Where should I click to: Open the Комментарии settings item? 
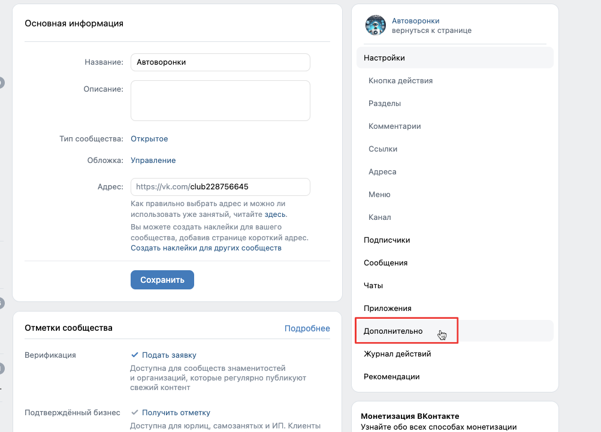(x=394, y=126)
